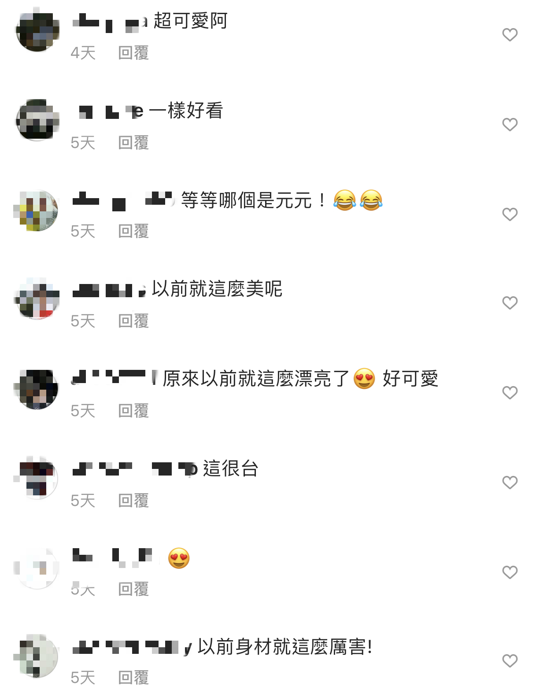
Task: Heart the 原來以前就這麼漂亮了 comment
Action: pyautogui.click(x=510, y=393)
